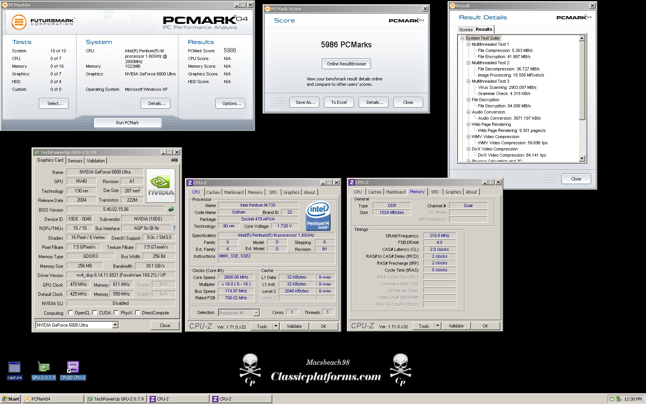Enable the CUDA checkbox in GPU-Z

(x=95, y=313)
